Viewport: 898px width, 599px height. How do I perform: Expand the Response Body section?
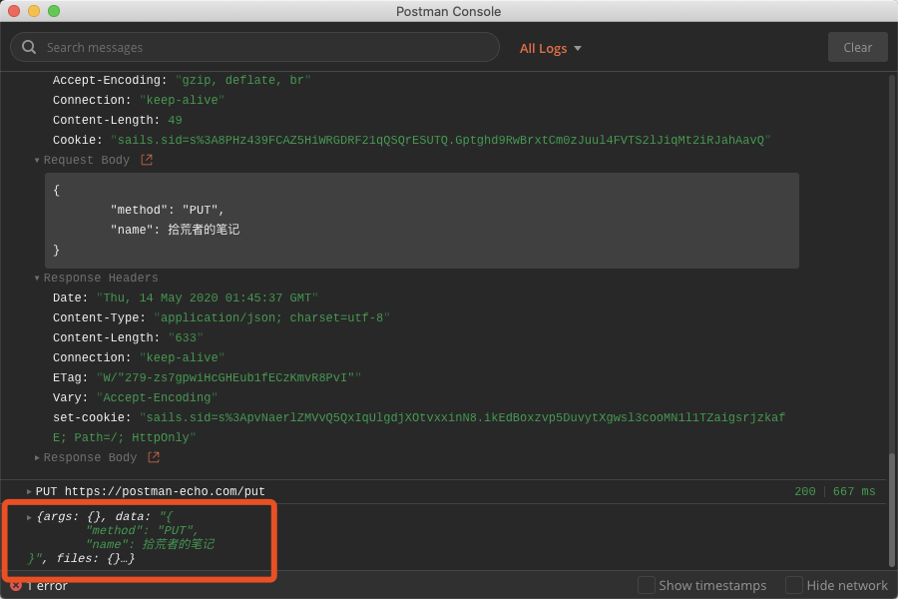point(37,457)
